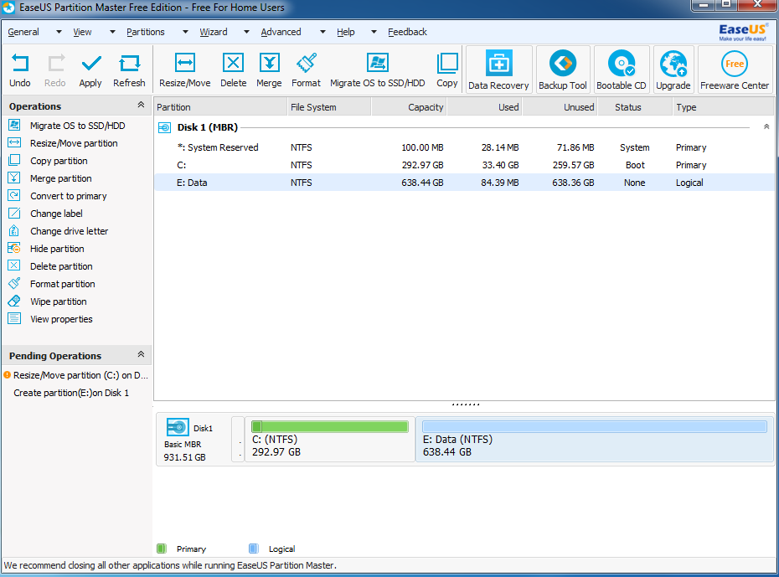The image size is (779, 577).
Task: Collapse the Operations panel
Action: coord(141,105)
